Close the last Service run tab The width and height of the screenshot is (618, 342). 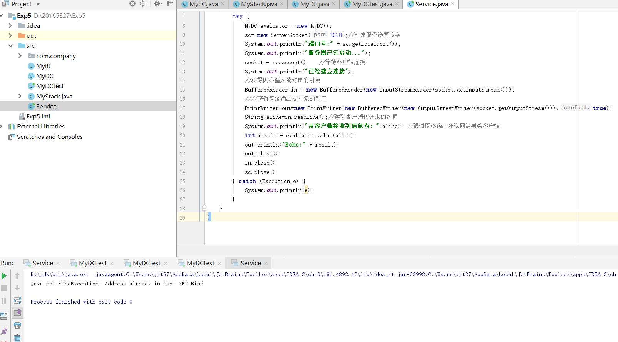click(266, 264)
